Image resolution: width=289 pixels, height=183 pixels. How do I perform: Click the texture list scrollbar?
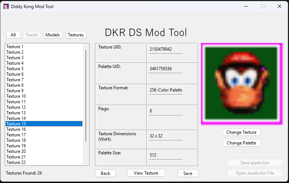click(x=86, y=96)
